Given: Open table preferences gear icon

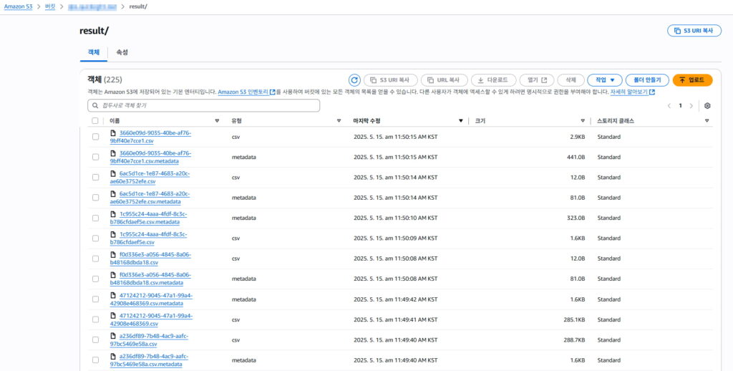Looking at the screenshot, I should [707, 106].
